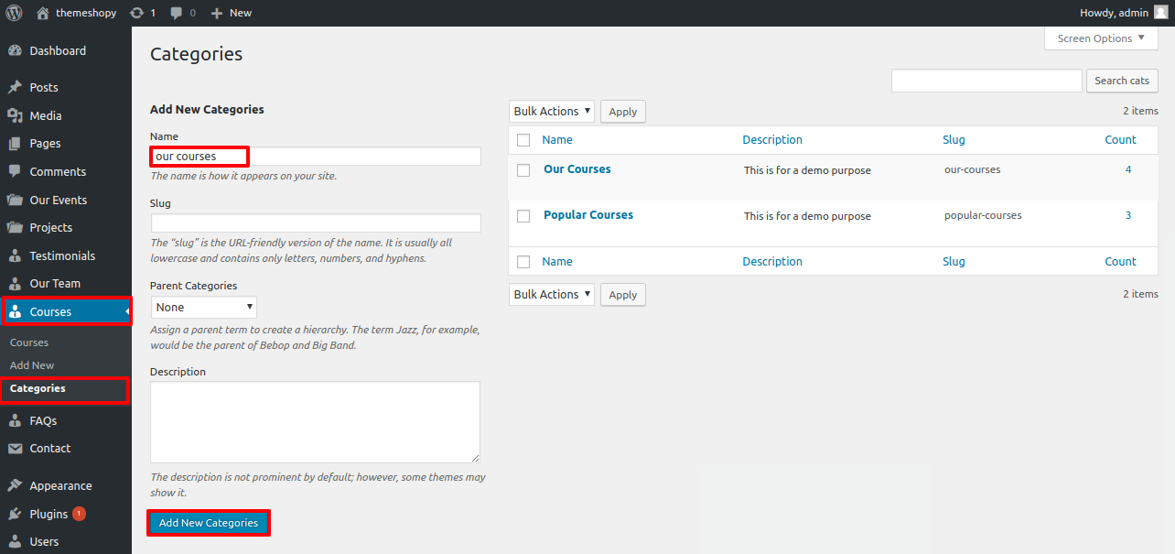Image resolution: width=1175 pixels, height=554 pixels.
Task: Click the Dashboard gauge icon
Action: [x=15, y=51]
